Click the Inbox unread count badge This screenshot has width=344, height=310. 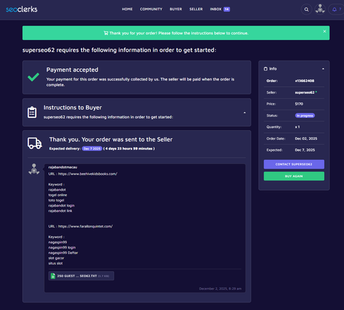[227, 9]
